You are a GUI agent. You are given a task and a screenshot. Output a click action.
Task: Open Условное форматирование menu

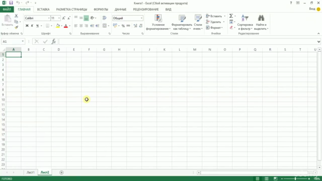click(158, 22)
